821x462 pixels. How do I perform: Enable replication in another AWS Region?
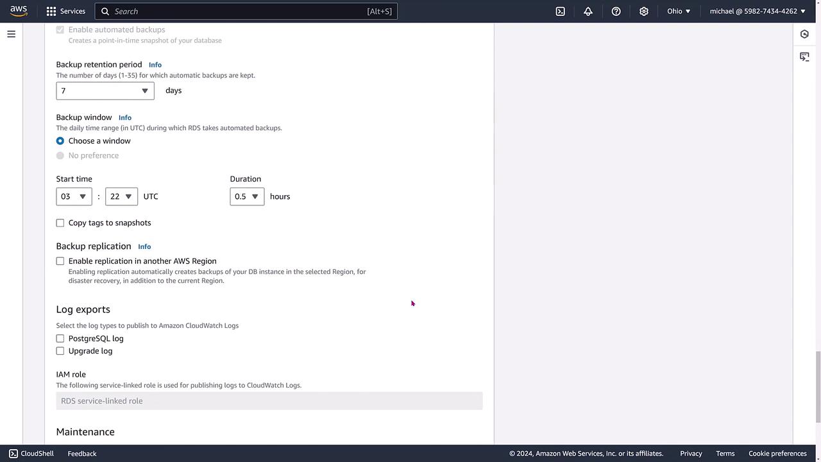point(60,261)
